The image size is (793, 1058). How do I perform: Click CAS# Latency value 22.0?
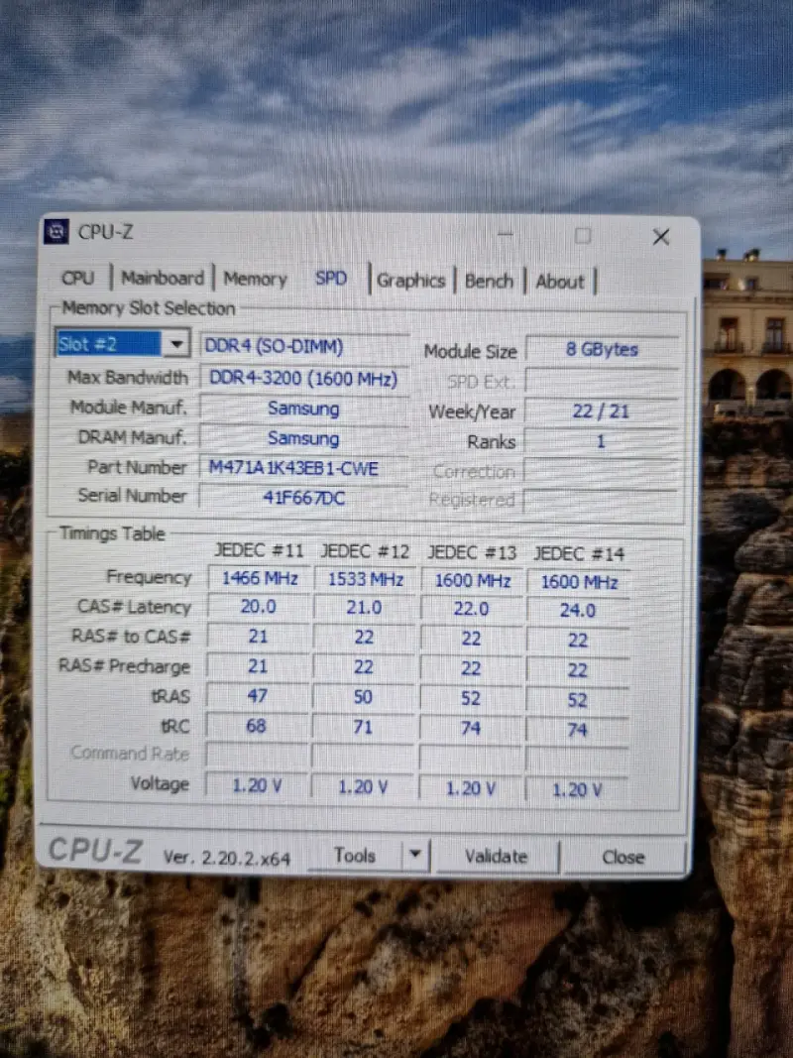[472, 609]
